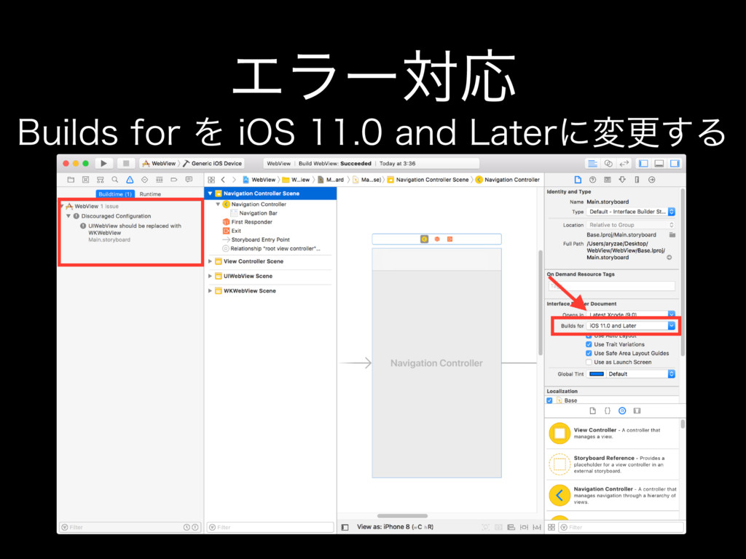Show the Object library circle icon
The width and height of the screenshot is (746, 559).
click(622, 411)
